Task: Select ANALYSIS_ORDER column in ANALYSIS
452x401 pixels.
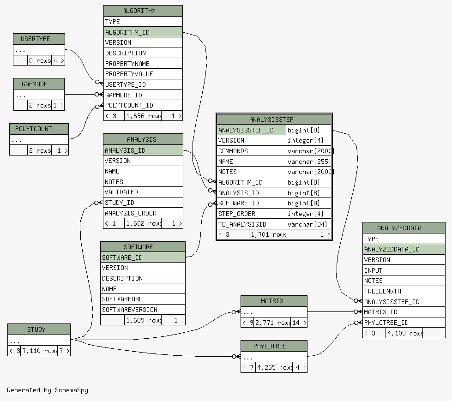Action: 143,213
